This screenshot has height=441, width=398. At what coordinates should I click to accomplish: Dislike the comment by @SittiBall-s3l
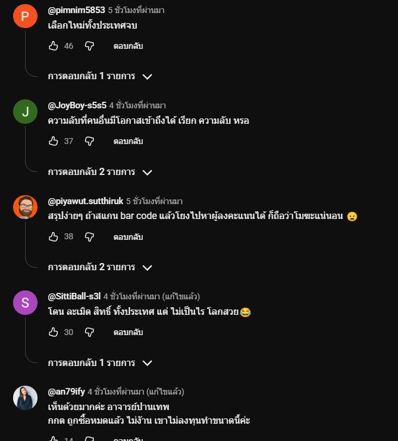click(x=89, y=332)
